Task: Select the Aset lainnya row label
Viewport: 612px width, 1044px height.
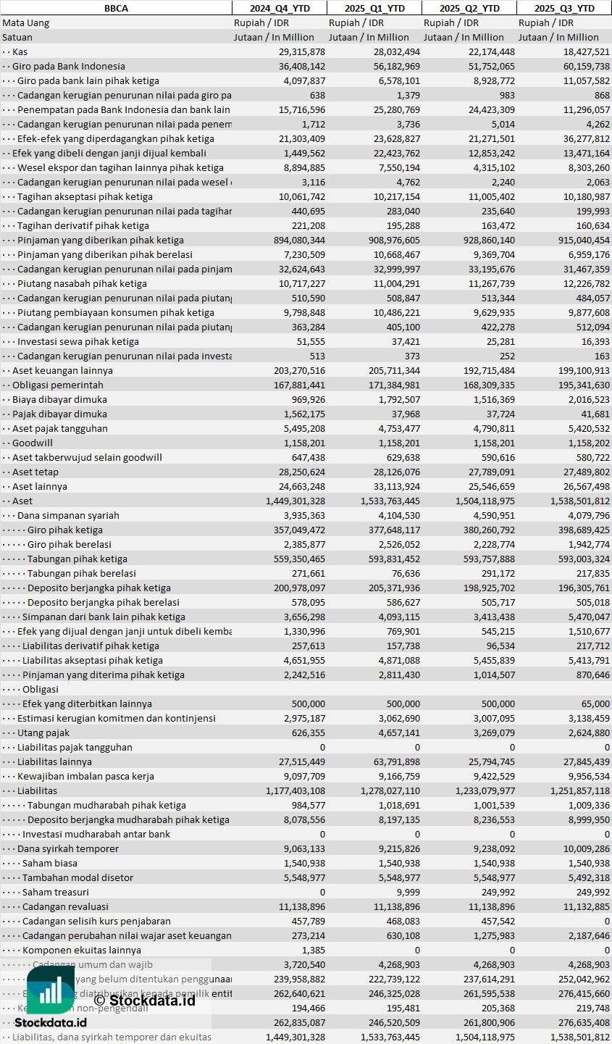Action: (40, 486)
